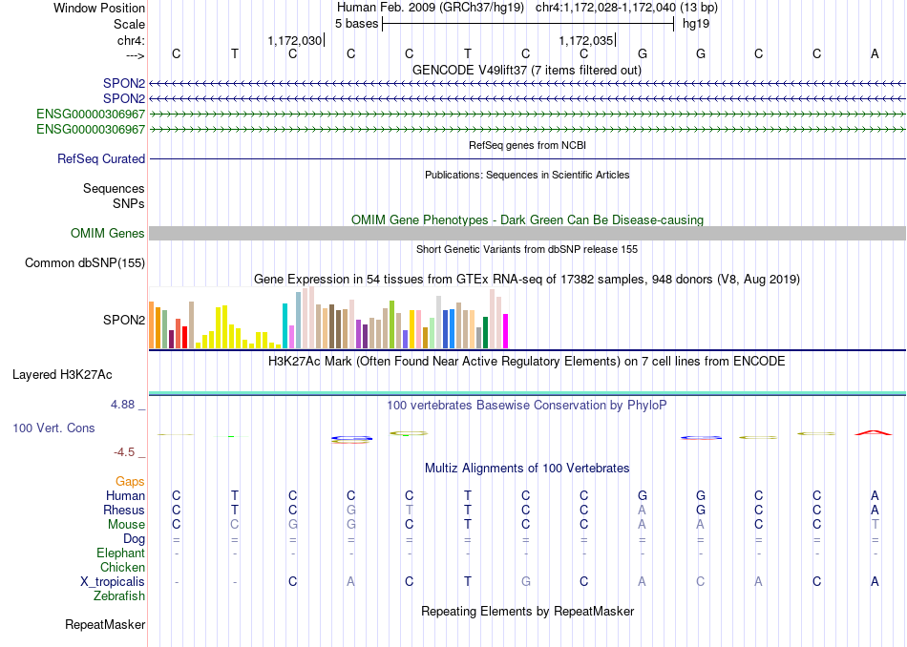
Task: Click the Zebrafish alignment row label
Action: (119, 596)
